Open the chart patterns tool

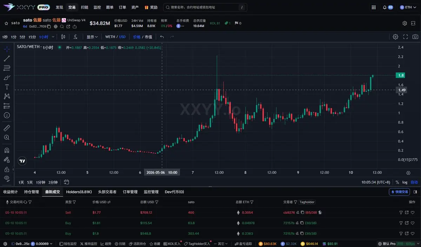7,96
